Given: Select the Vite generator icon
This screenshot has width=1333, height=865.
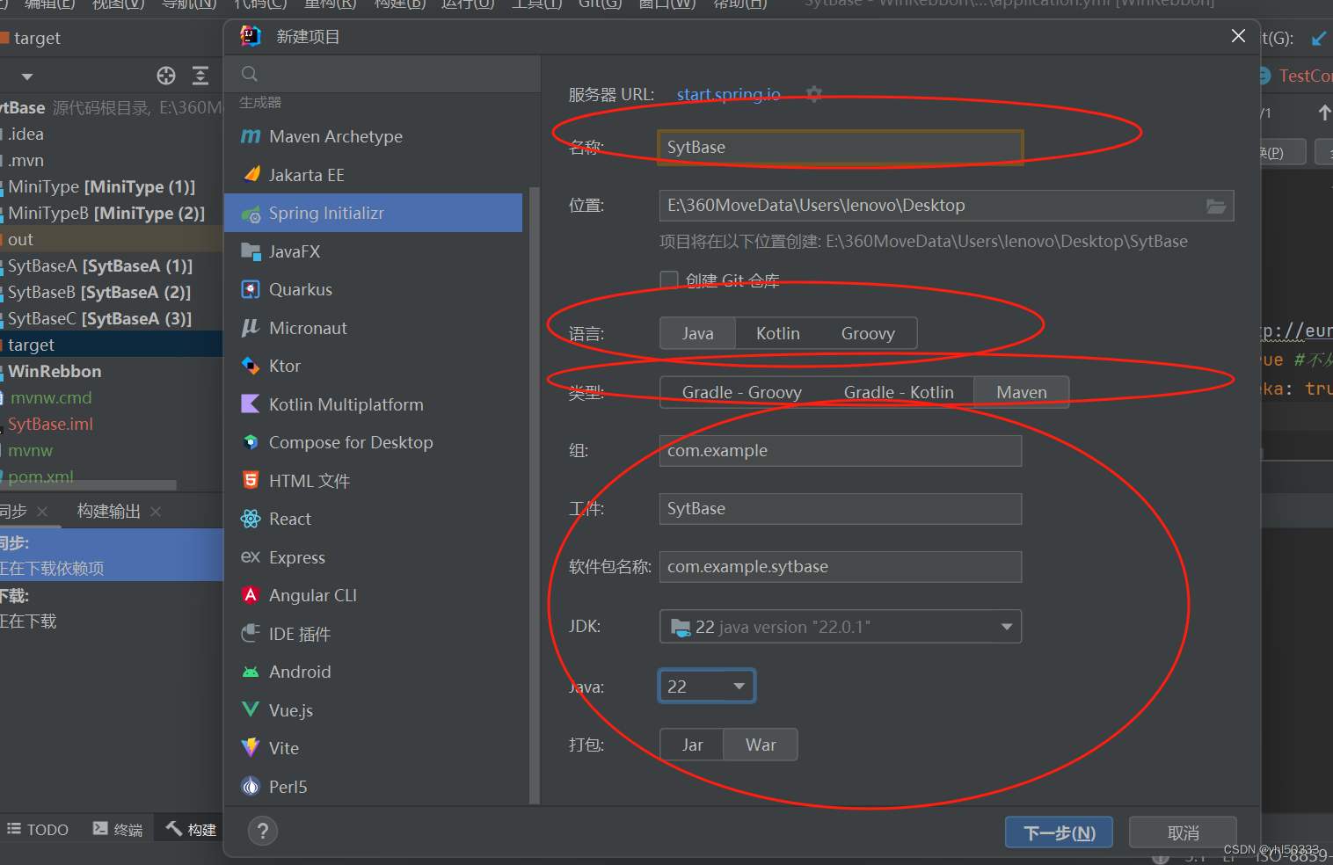Looking at the screenshot, I should pyautogui.click(x=251, y=748).
